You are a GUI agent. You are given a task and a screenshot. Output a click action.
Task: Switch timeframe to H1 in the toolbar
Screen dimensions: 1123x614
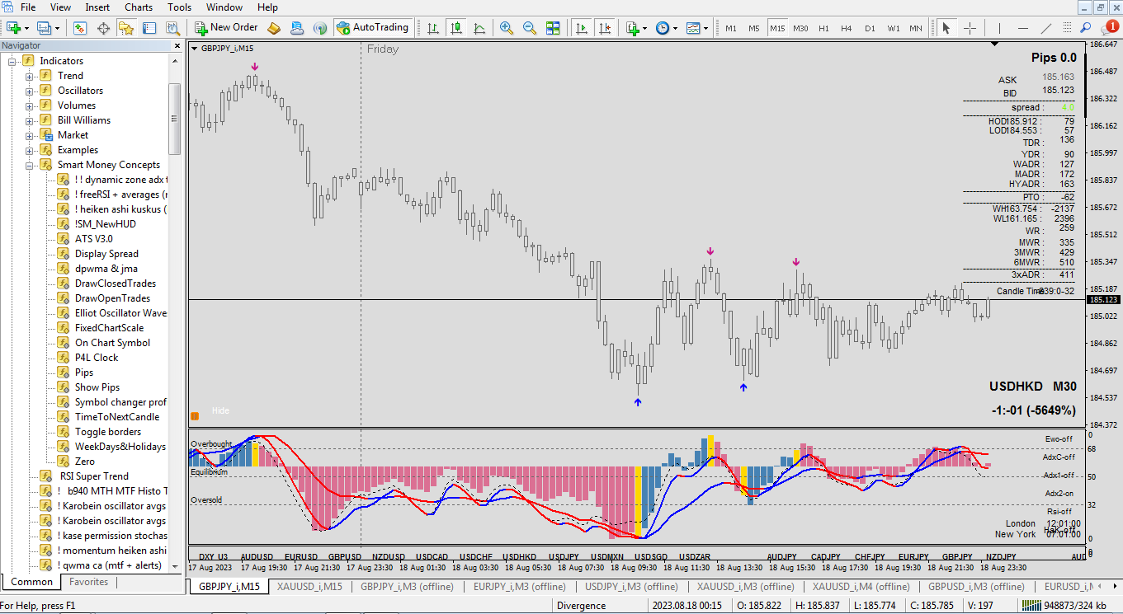click(x=823, y=28)
